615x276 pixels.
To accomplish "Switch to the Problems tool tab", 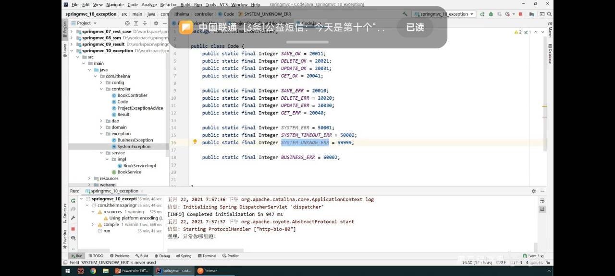I will click(x=119, y=256).
